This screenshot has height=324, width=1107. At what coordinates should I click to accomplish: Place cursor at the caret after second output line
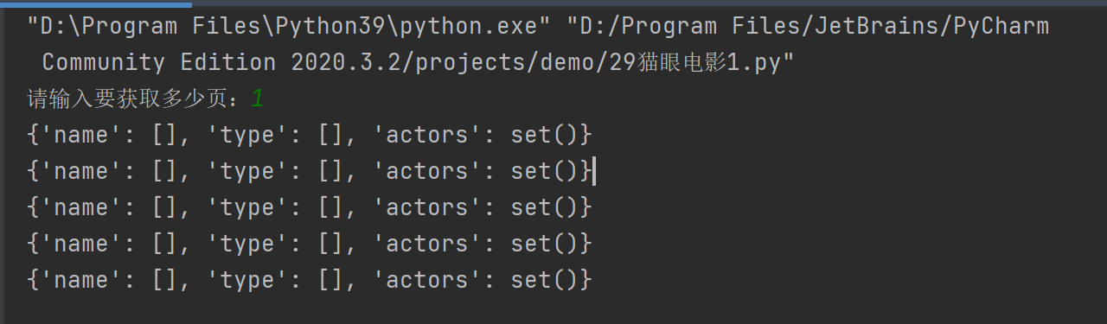point(595,171)
